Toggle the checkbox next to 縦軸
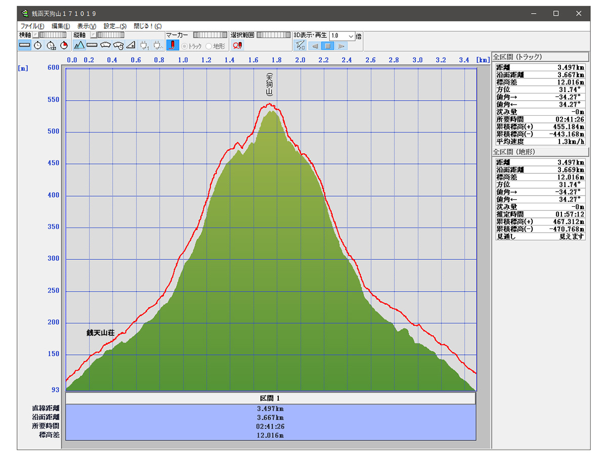The width and height of the screenshot is (607, 455). pos(93,35)
